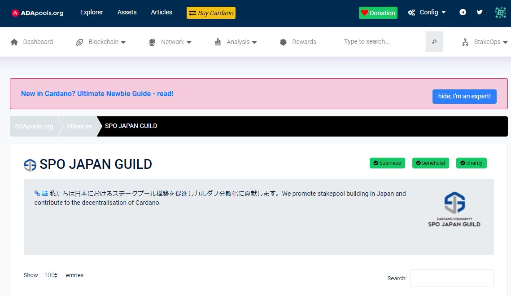This screenshot has height=296, width=511.
Task: Open the Show entries count dropdown
Action: point(52,275)
